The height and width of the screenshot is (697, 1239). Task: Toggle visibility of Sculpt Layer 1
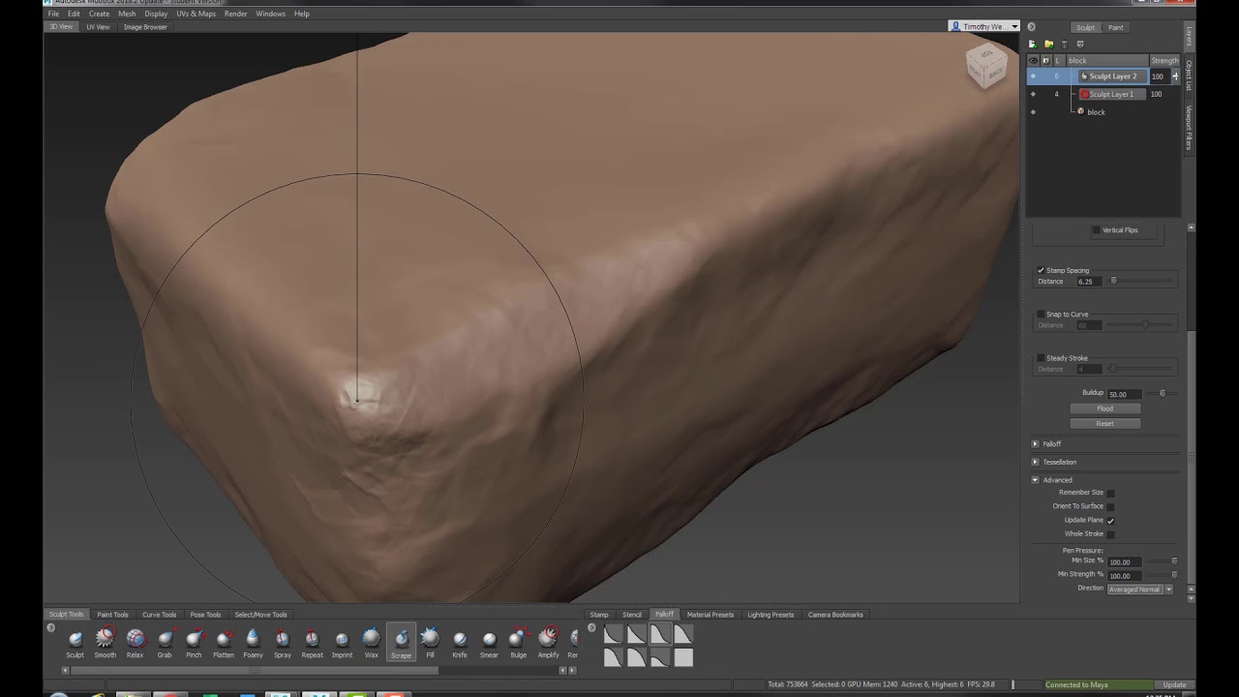(x=1033, y=94)
